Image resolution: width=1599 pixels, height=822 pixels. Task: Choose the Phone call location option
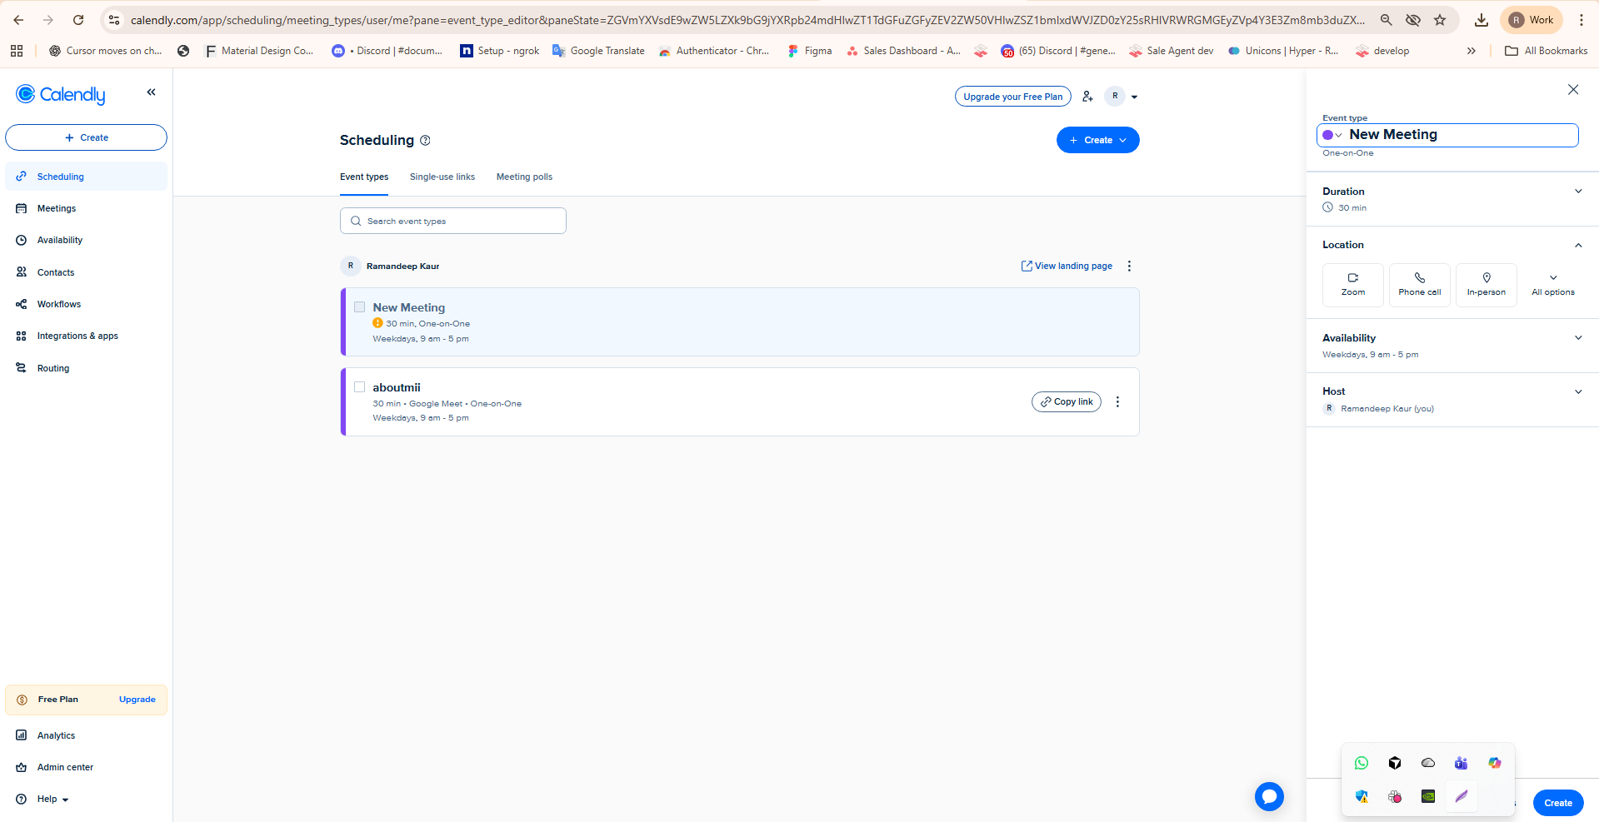coord(1419,284)
